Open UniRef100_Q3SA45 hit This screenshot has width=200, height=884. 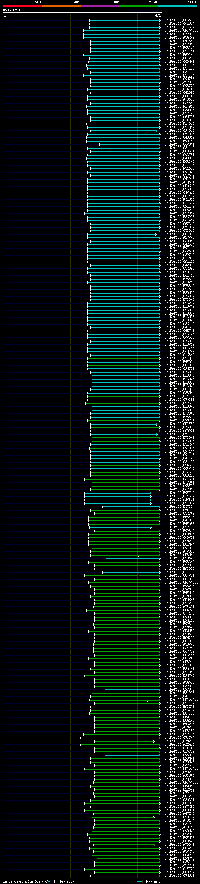click(x=179, y=558)
